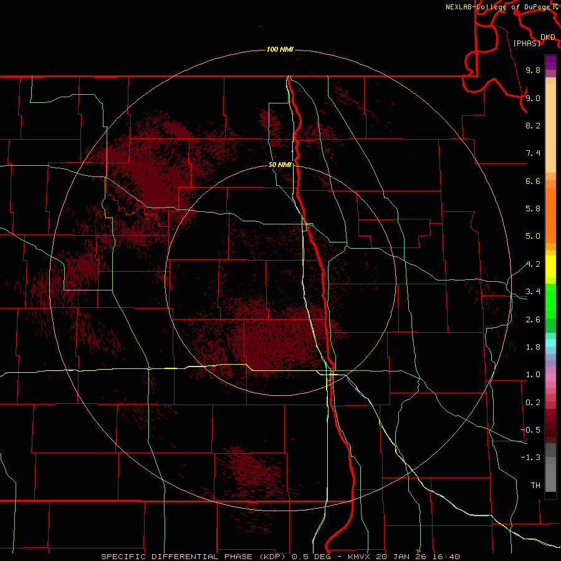Select the 9.0 value on the color scale
The height and width of the screenshot is (561, 561).
point(533,98)
